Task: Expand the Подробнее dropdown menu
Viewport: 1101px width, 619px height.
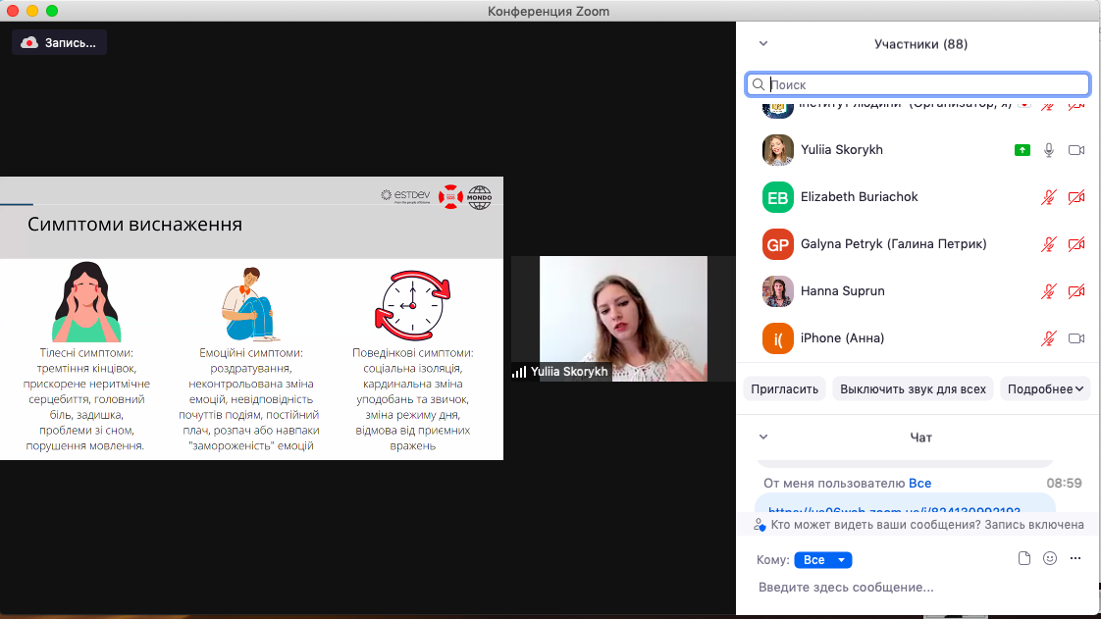Action: (x=1046, y=388)
